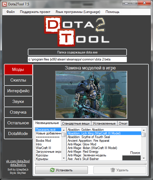Select WarCraft III category
This screenshot has height=180, width=153.
click(x=48, y=148)
